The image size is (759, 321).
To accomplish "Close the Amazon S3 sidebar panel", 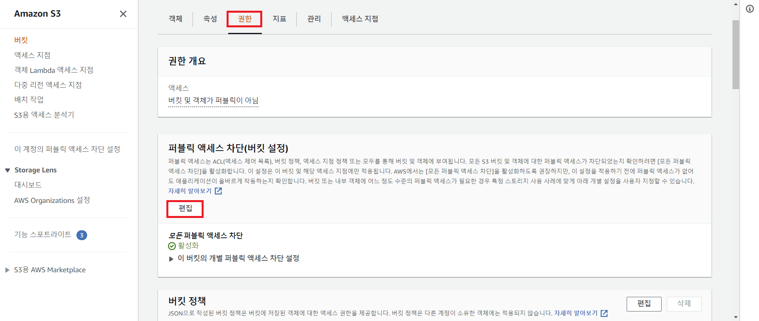I will pos(123,14).
